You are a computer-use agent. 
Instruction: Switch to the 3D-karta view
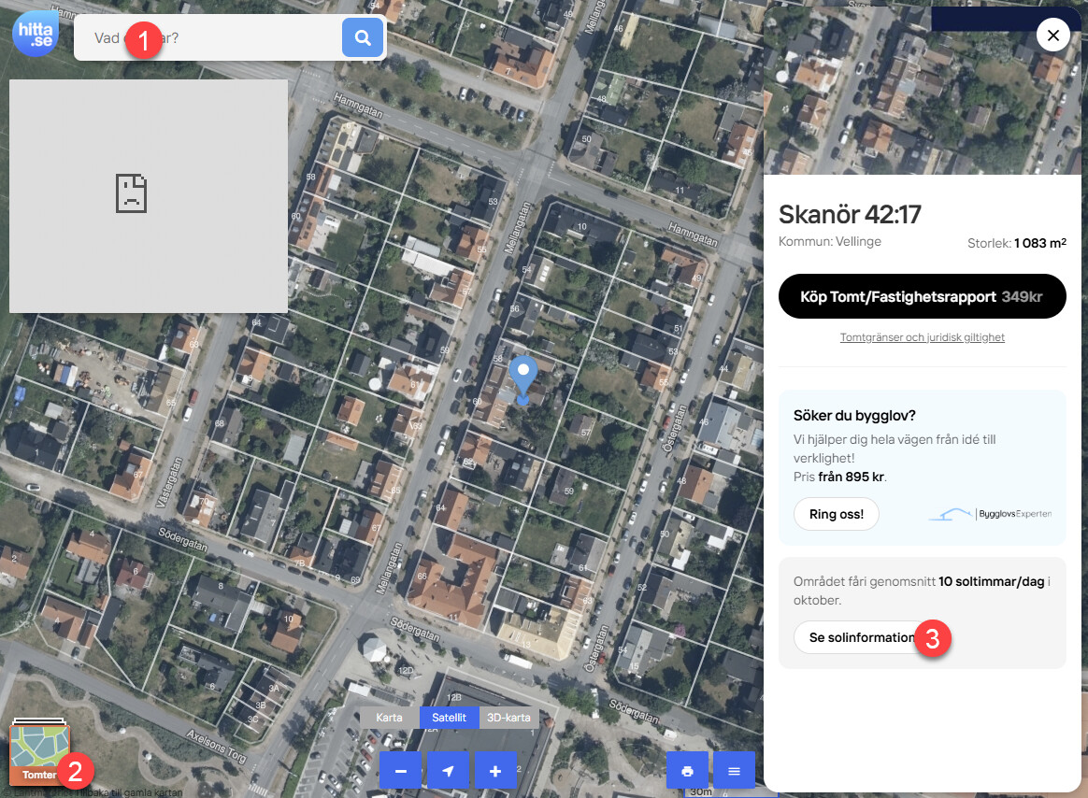click(508, 718)
